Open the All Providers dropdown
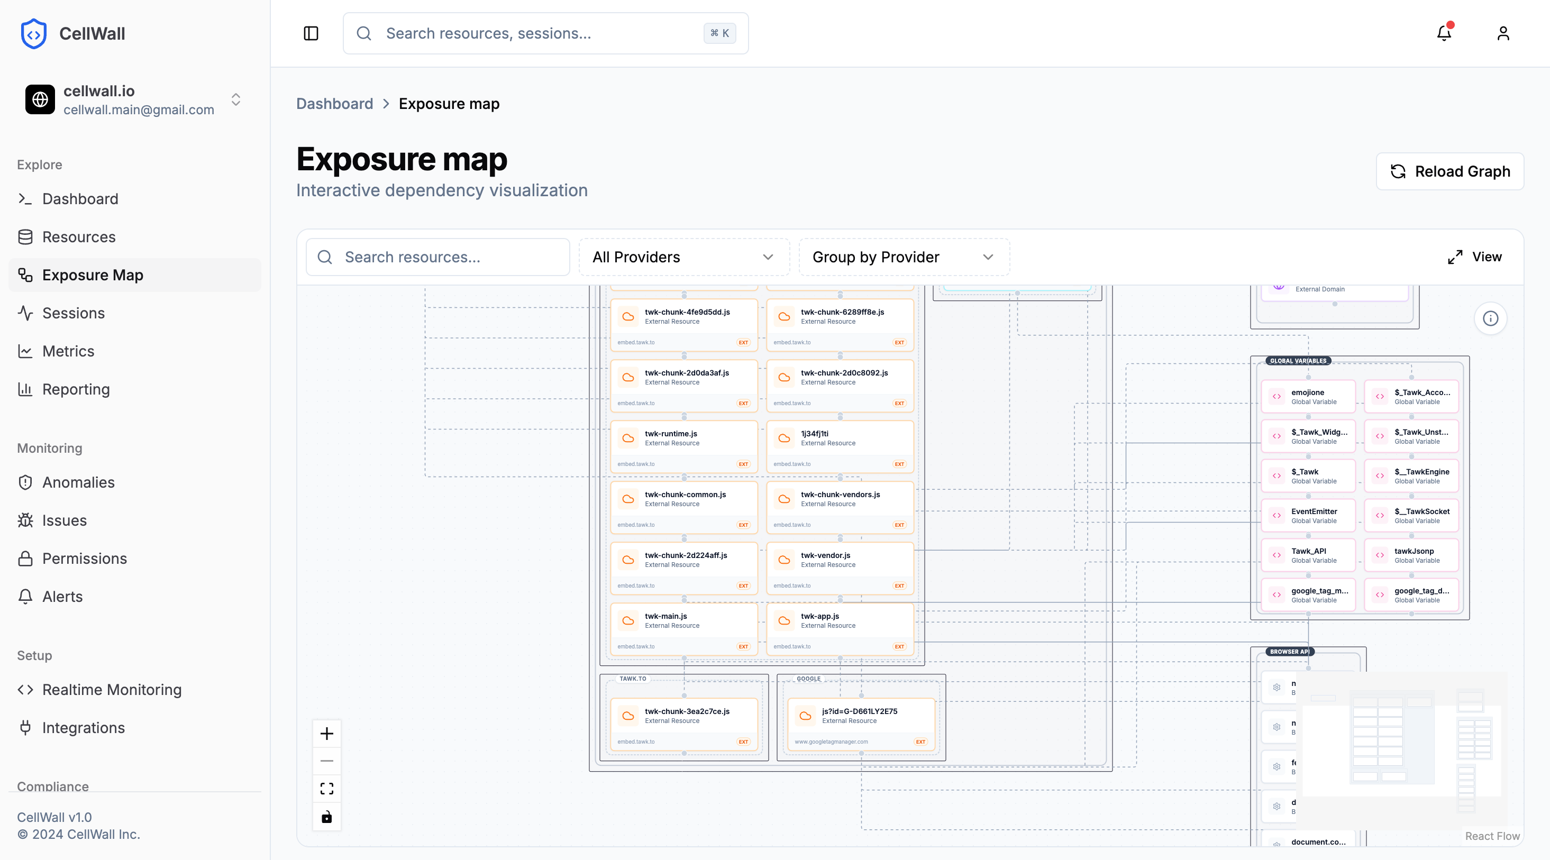The width and height of the screenshot is (1550, 860). tap(683, 257)
